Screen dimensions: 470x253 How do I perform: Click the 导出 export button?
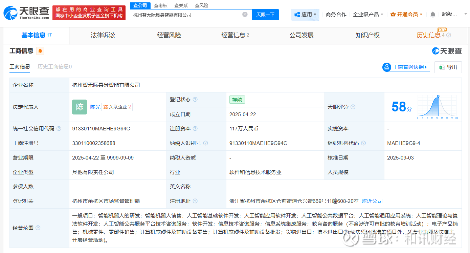click(448, 67)
